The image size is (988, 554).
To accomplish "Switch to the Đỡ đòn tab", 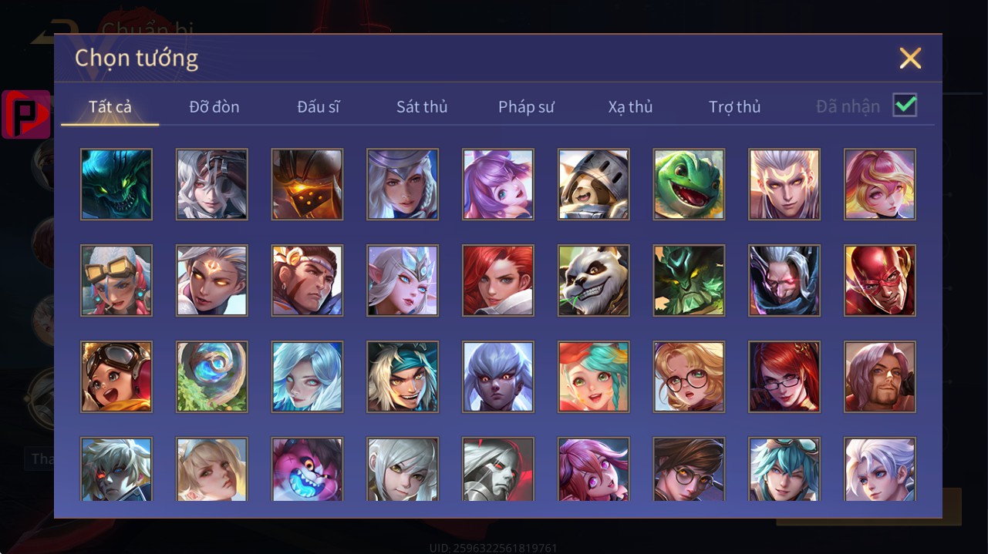I will point(214,106).
